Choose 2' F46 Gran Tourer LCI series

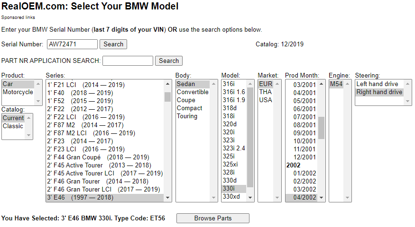coord(105,190)
